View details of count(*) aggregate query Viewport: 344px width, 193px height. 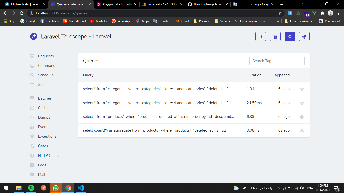[x=302, y=131]
